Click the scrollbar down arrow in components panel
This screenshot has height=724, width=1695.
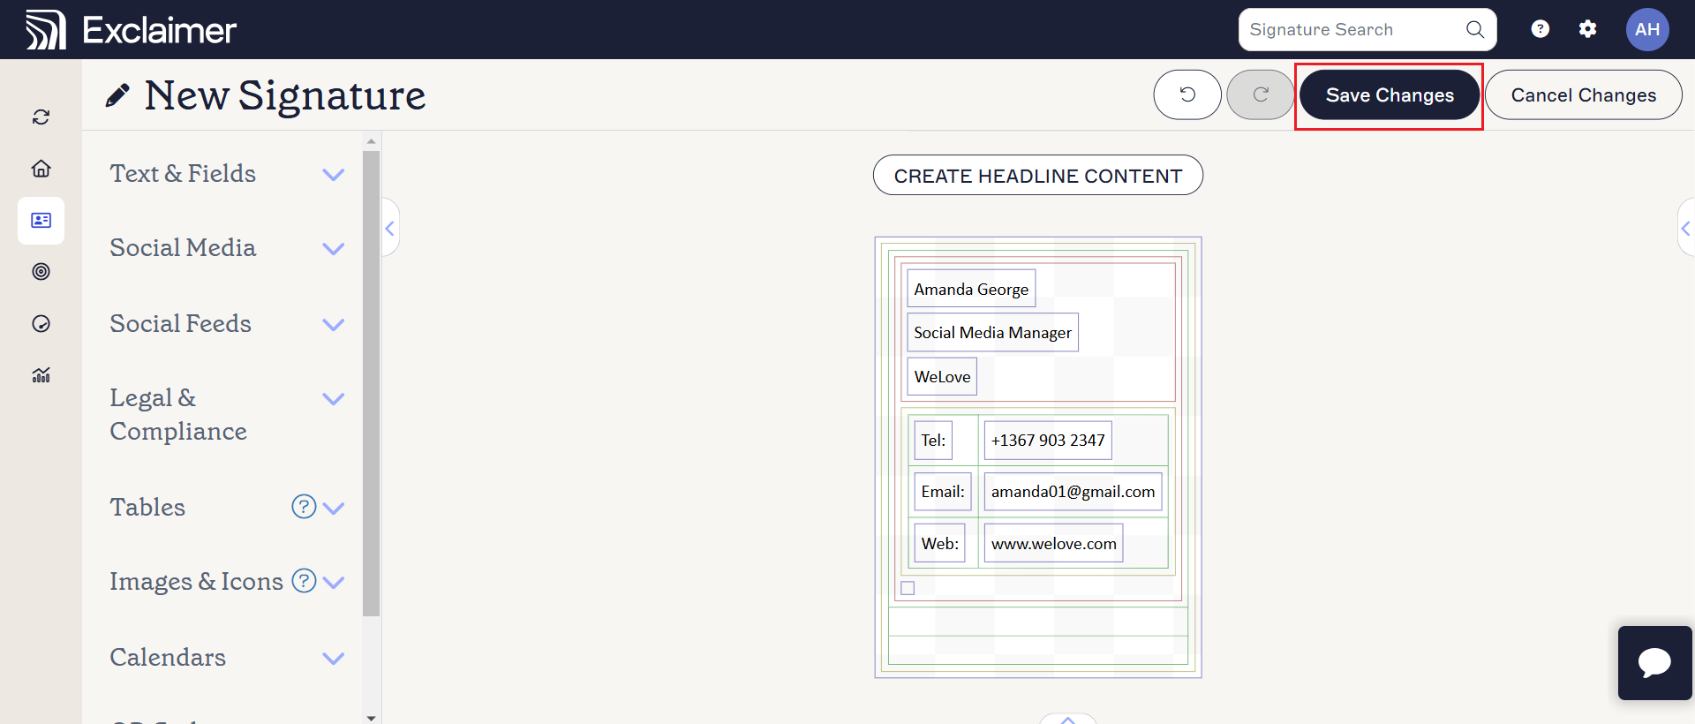click(x=371, y=718)
